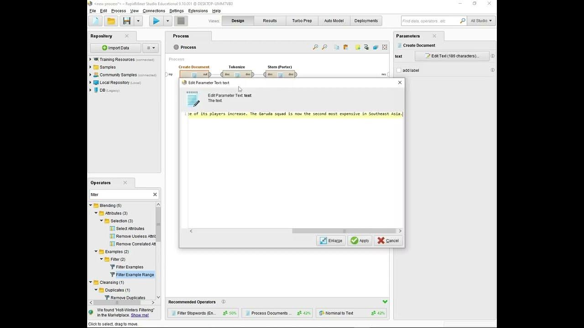The height and width of the screenshot is (328, 584).
Task: Click the New Process toolbar icon
Action: 95,21
